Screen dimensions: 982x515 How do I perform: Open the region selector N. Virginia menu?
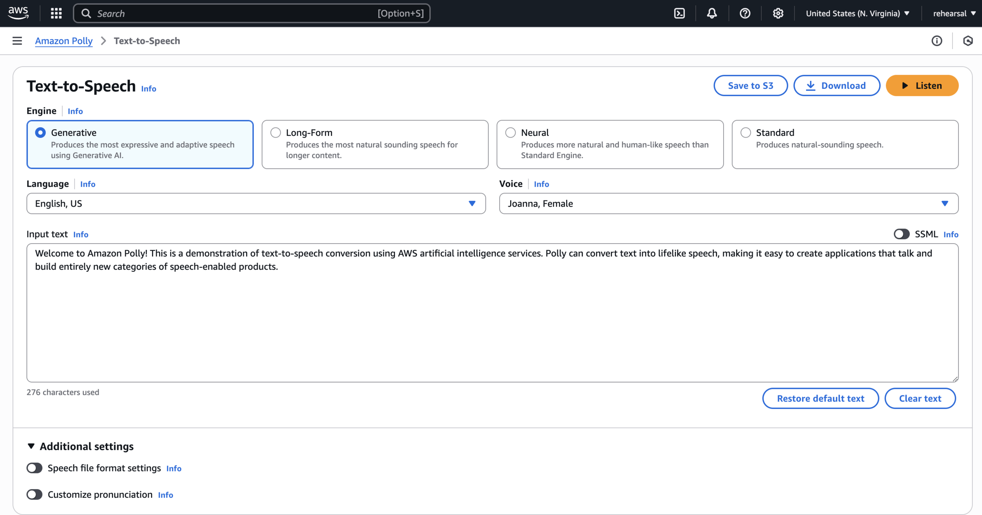(x=857, y=13)
